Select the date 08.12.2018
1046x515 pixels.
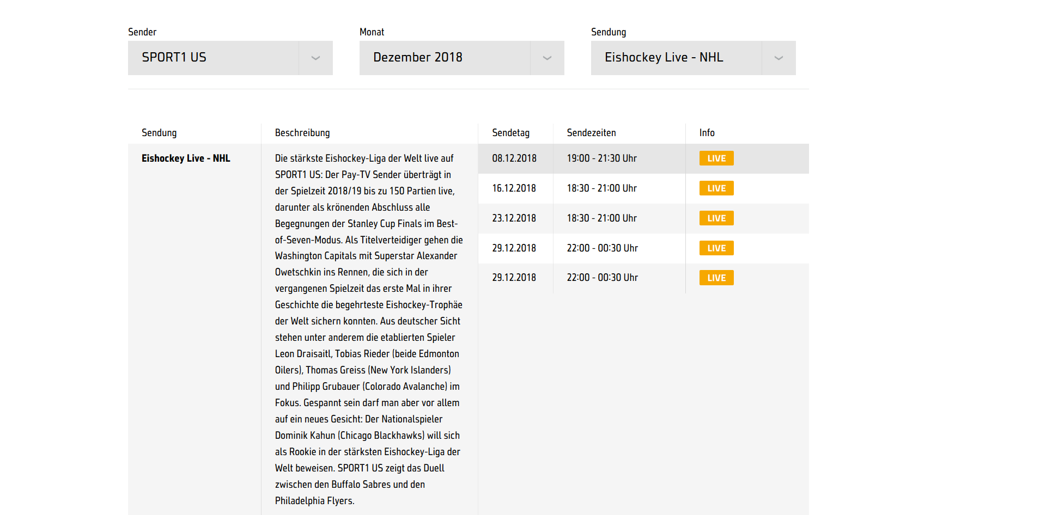tap(514, 158)
